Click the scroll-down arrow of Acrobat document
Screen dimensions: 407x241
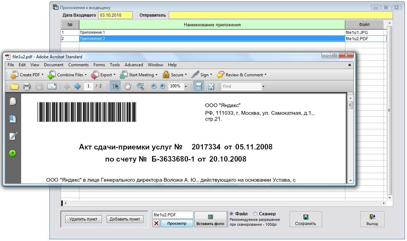(351, 180)
